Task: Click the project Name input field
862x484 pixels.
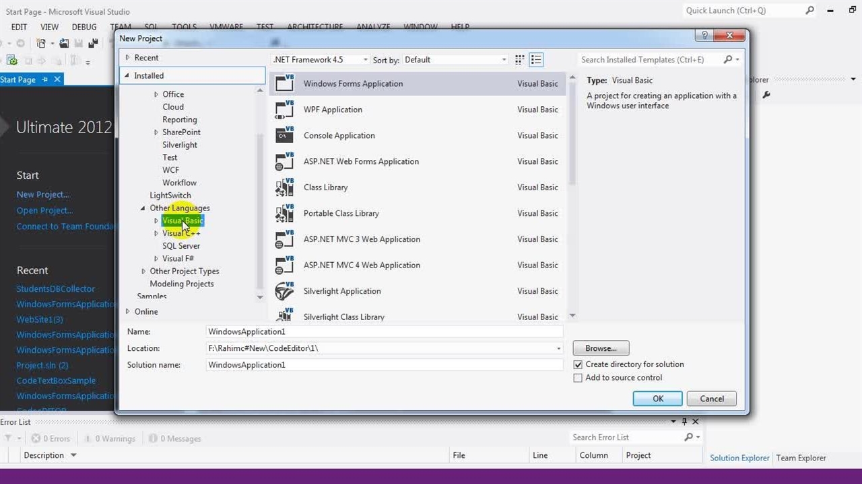Action: tap(385, 331)
